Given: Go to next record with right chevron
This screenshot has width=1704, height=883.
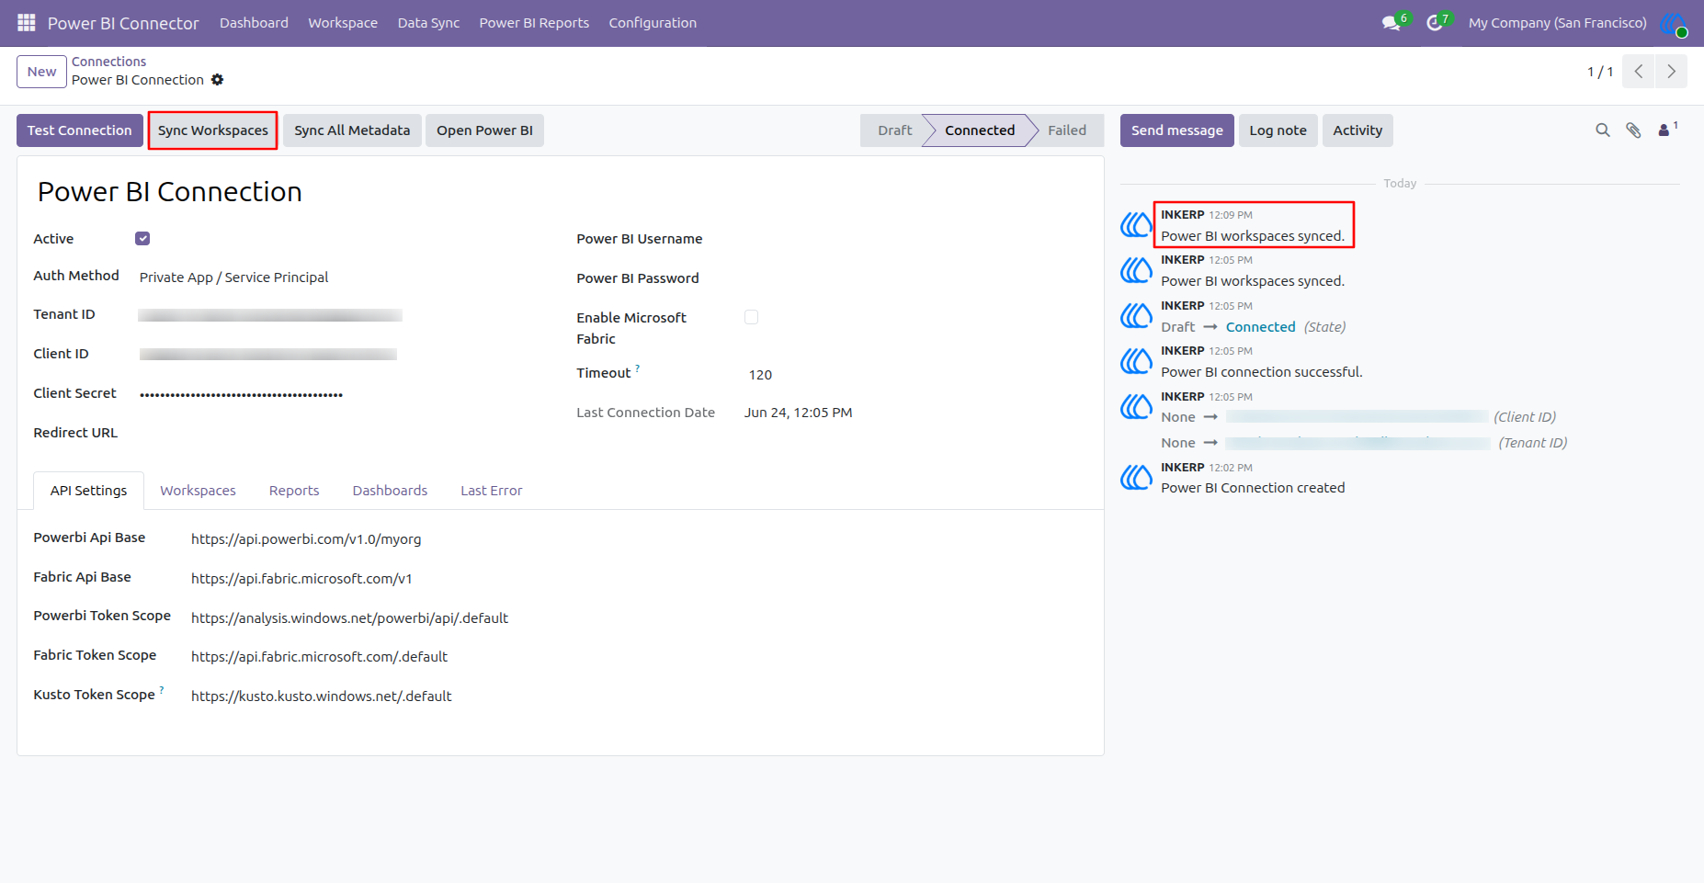Looking at the screenshot, I should click(x=1671, y=72).
